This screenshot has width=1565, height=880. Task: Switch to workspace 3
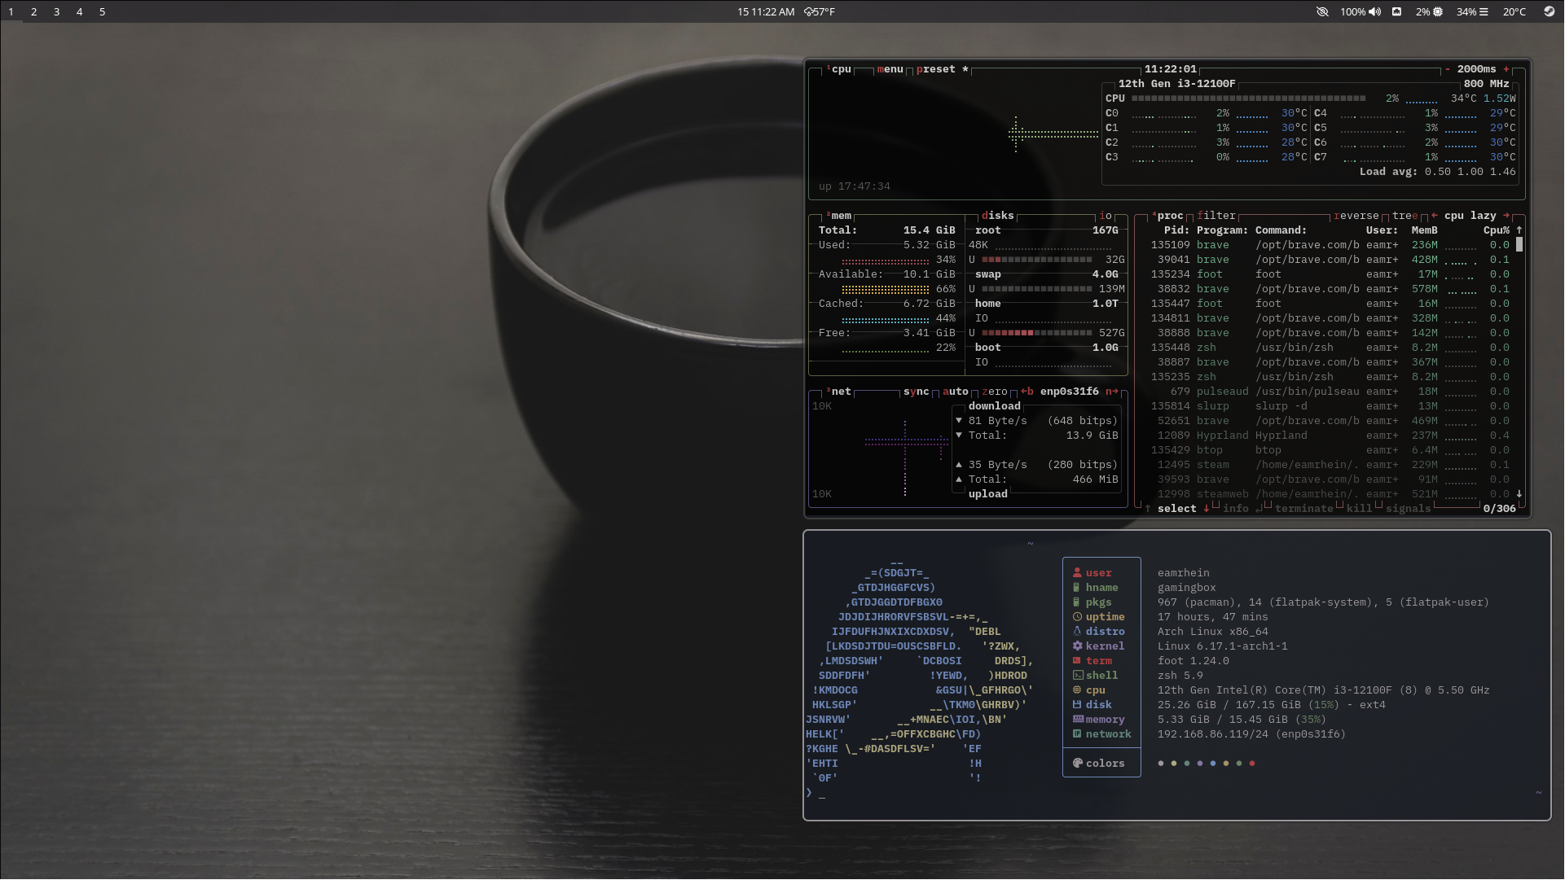(56, 11)
